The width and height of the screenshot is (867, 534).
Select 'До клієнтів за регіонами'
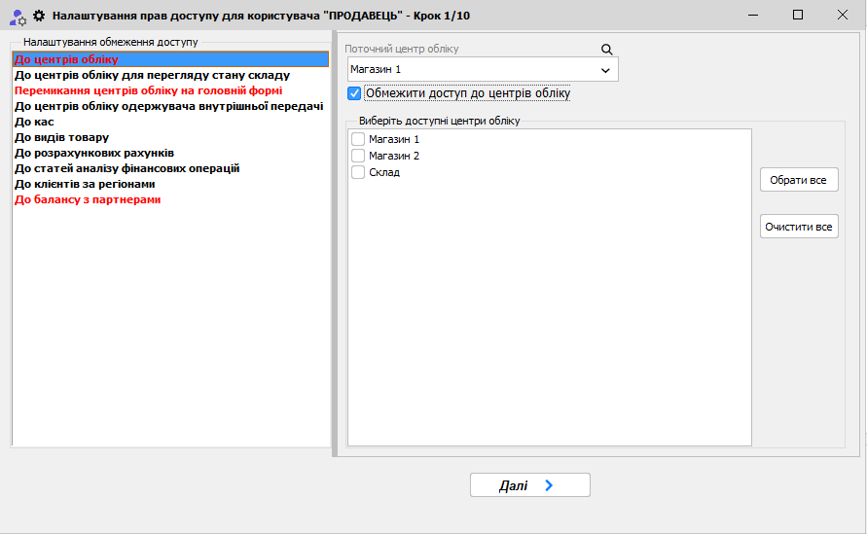coord(85,184)
